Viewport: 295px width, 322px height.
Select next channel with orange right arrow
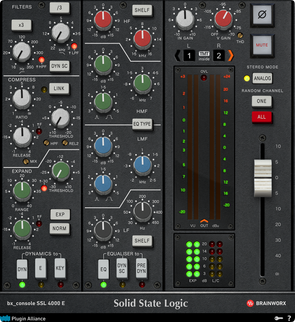pos(231,56)
